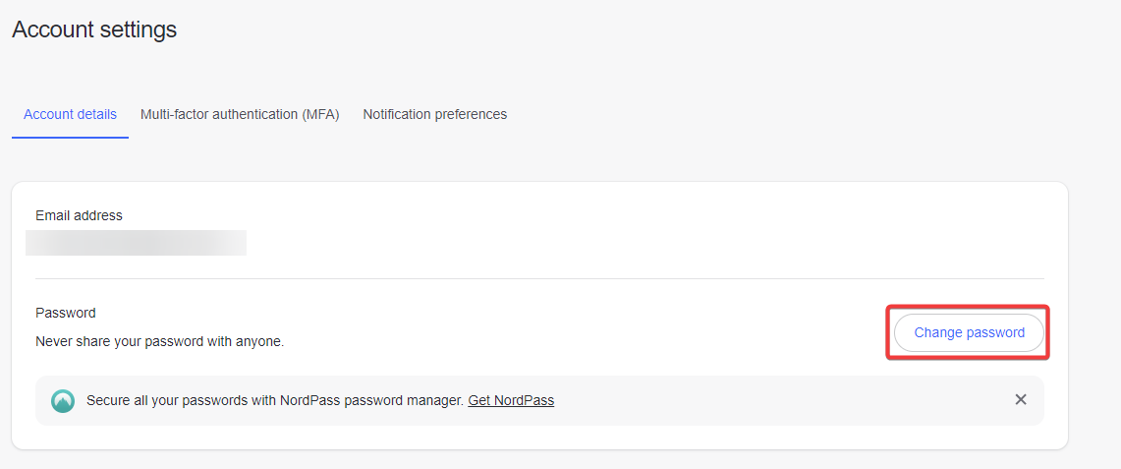Follow the Get NordPass link
Viewport: 1121px width, 469px height.
(x=511, y=400)
